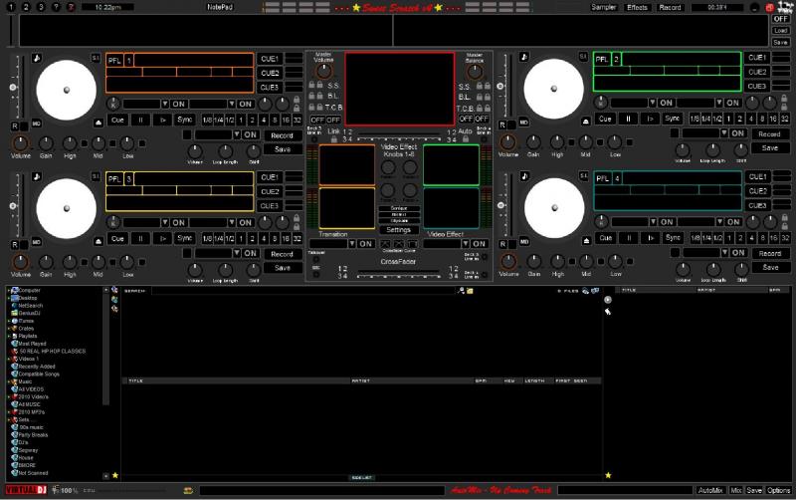The image size is (796, 500).
Task: Open dropdown arrow left of deck 3 Record
Action: pos(237,253)
